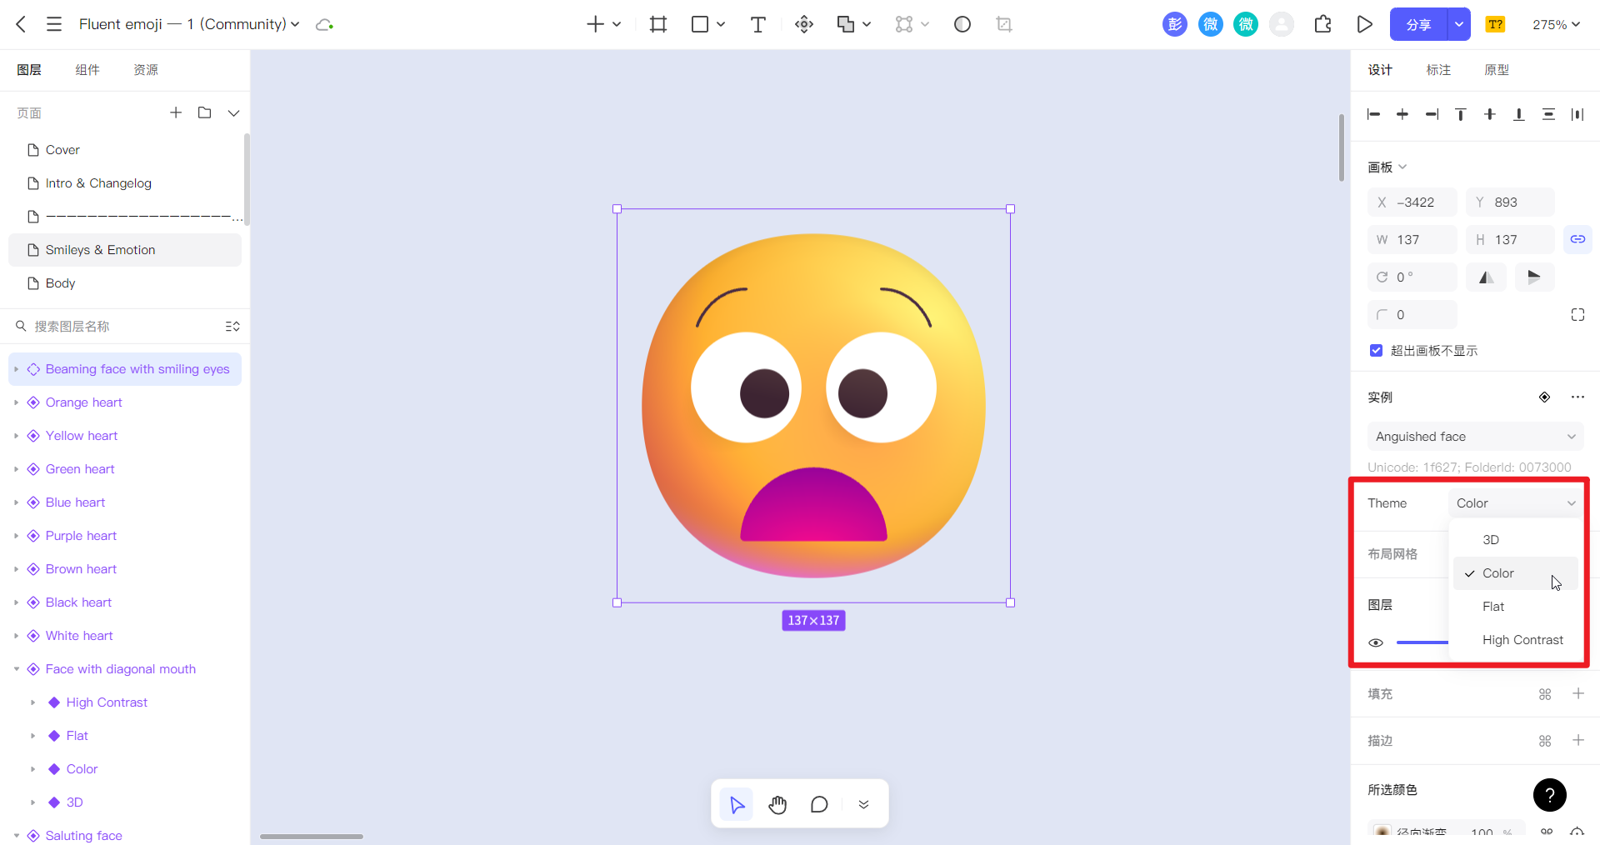The width and height of the screenshot is (1600, 845).
Task: Click the play prototype button
Action: click(x=1364, y=24)
